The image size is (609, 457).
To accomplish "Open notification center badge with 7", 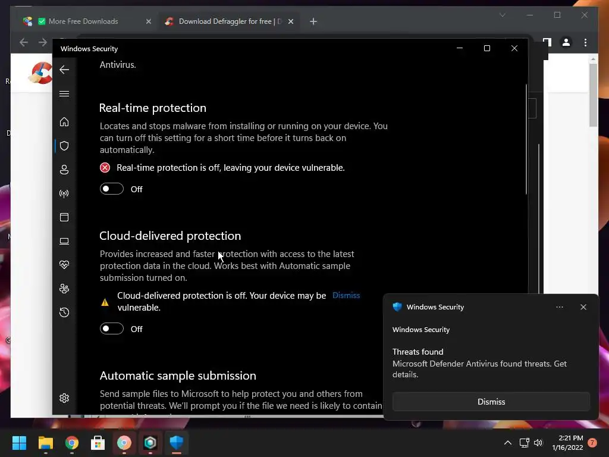I will tap(592, 443).
